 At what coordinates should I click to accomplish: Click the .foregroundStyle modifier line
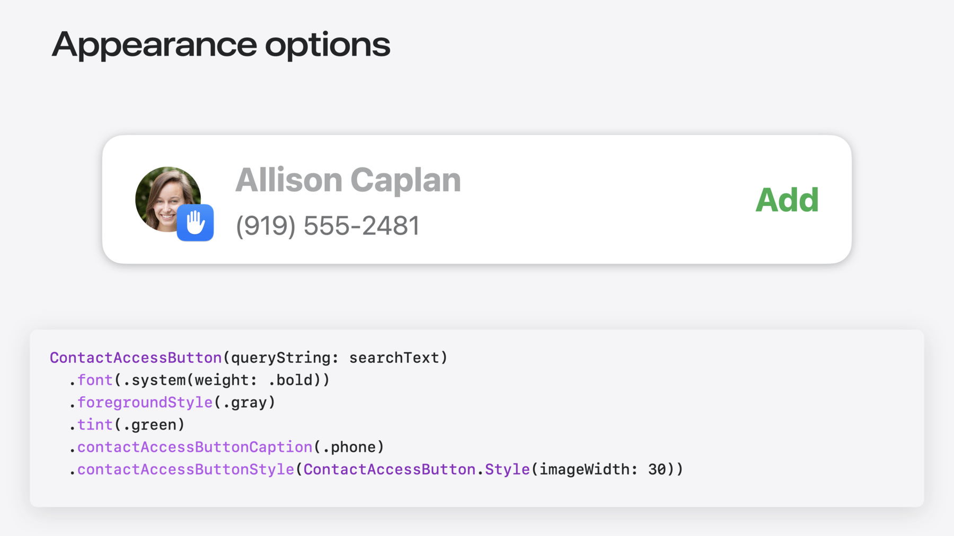click(x=172, y=403)
